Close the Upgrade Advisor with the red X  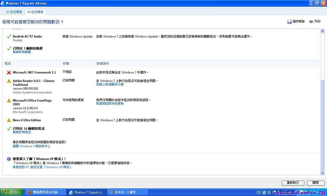coord(324,3)
